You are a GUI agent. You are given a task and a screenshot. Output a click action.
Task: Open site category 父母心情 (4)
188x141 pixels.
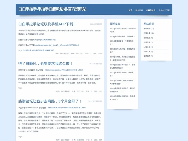[x=148, y=47]
